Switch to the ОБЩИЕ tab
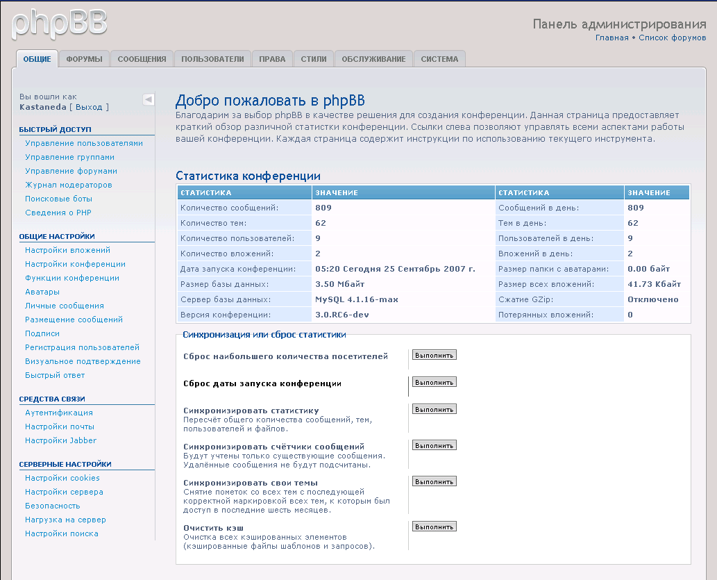717x580 pixels. tap(37, 59)
